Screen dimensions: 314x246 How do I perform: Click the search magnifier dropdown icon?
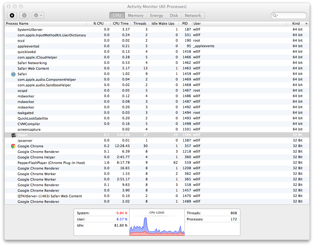(275, 15)
